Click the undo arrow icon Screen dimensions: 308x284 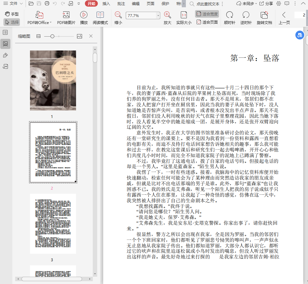pyautogui.click(x=55, y=3)
